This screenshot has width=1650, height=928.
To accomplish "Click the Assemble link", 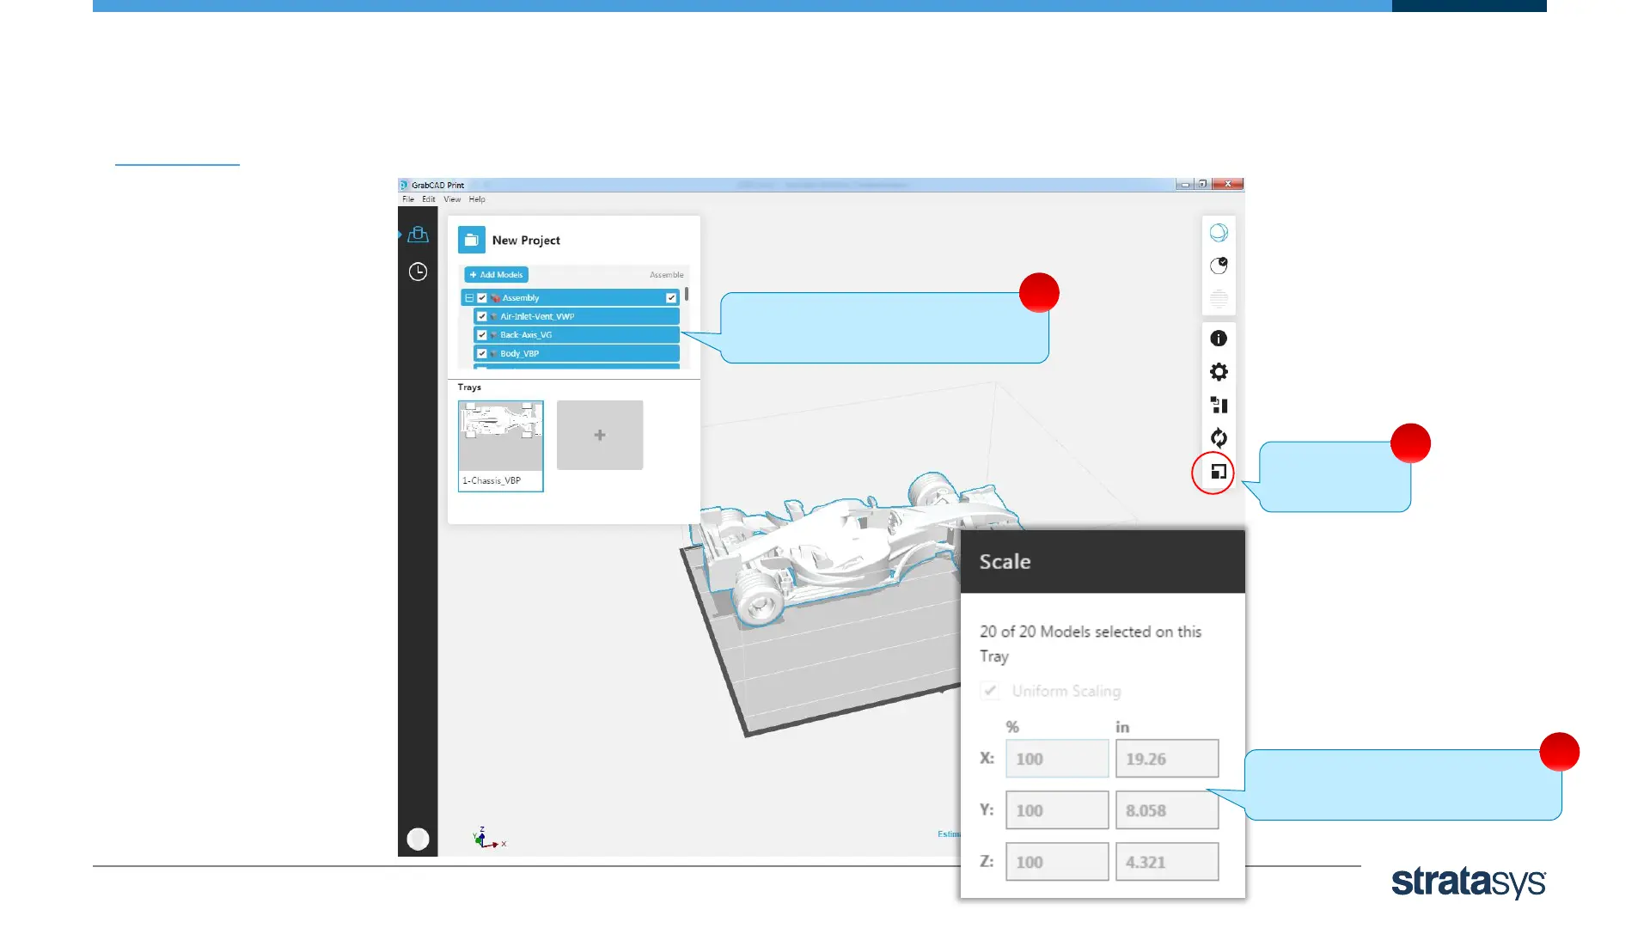I will pyautogui.click(x=666, y=275).
